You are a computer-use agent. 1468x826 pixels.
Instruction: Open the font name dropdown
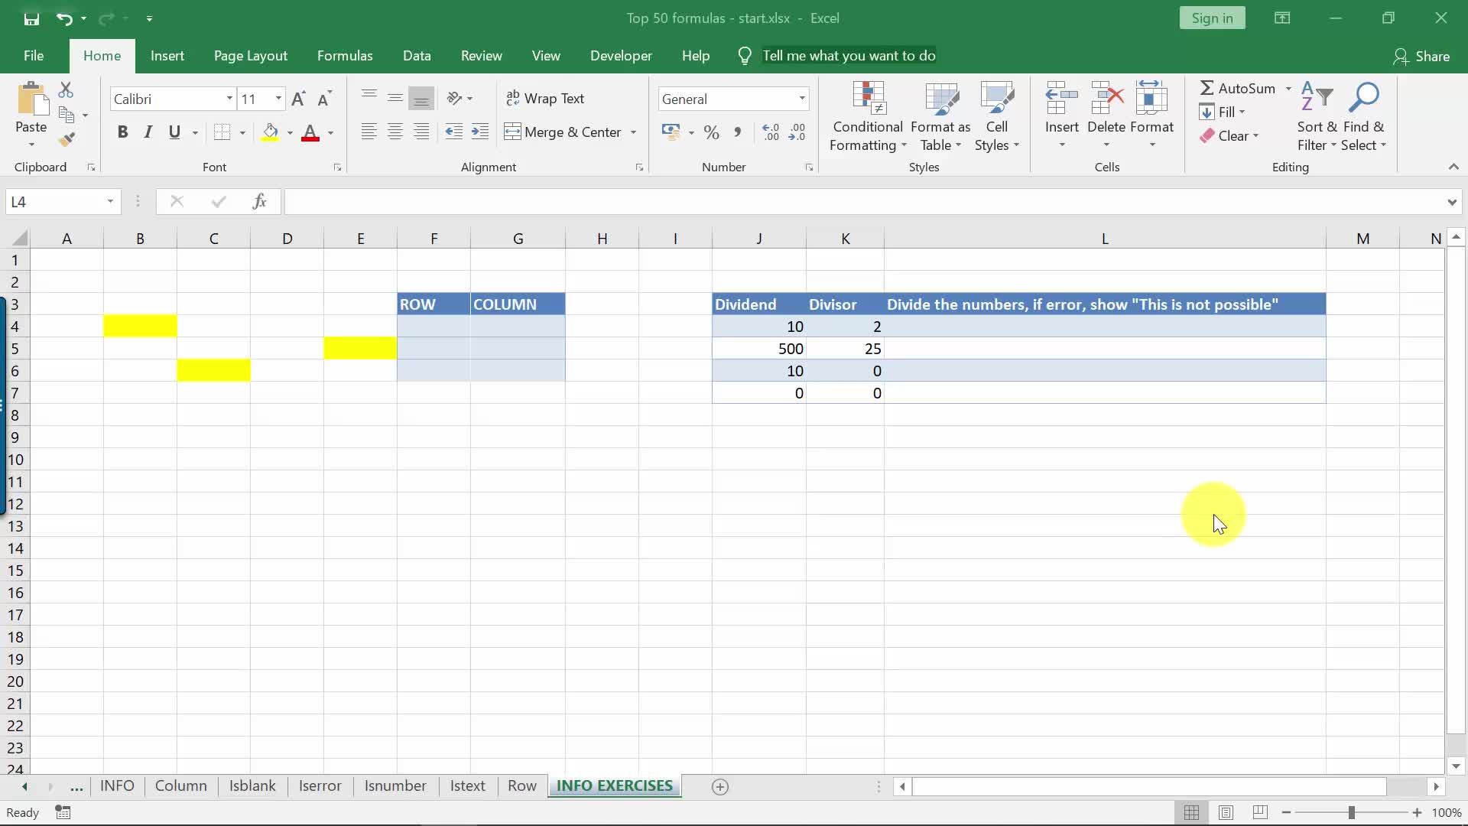coord(229,99)
